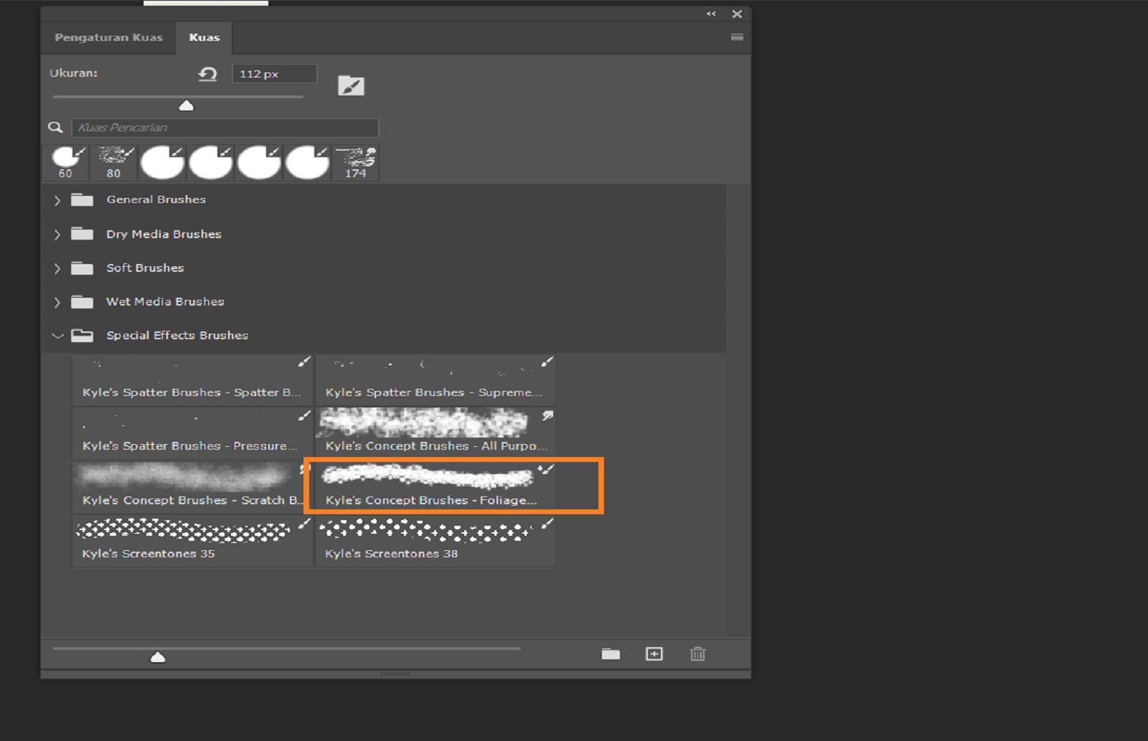Switch to the Pengaturan Kuas tab

coord(109,37)
